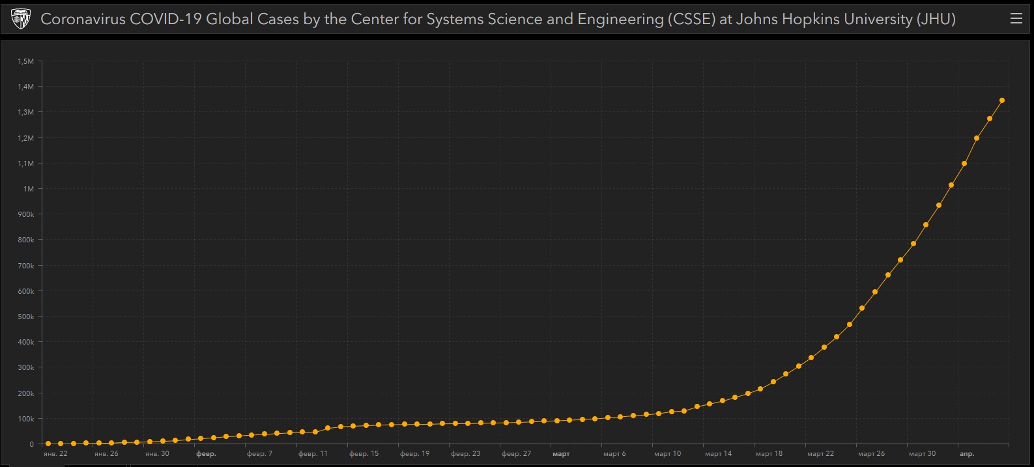Screen dimensions: 1034x467
Task: Click the март 10 date label
Action: pyautogui.click(x=668, y=453)
